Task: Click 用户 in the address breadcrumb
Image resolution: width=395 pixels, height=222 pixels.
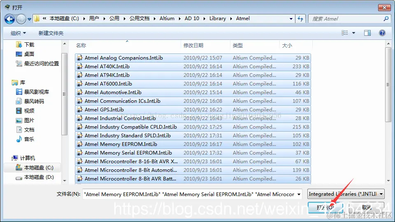Action: click(94, 18)
